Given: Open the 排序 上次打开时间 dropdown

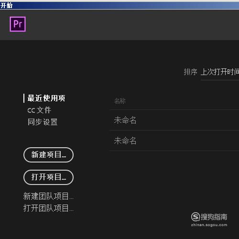Looking at the screenshot, I should click(x=220, y=72).
